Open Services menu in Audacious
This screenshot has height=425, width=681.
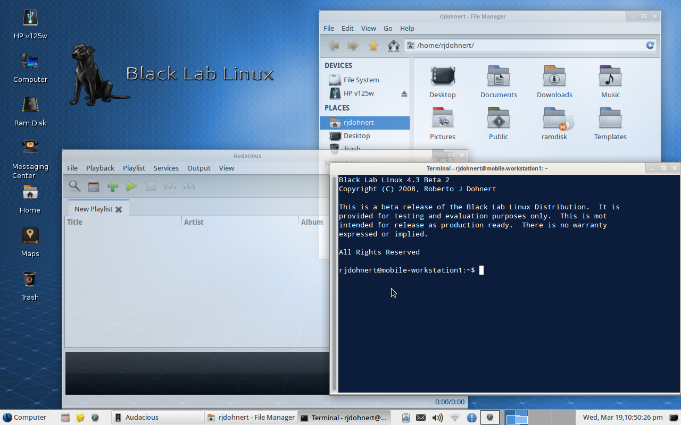[166, 168]
